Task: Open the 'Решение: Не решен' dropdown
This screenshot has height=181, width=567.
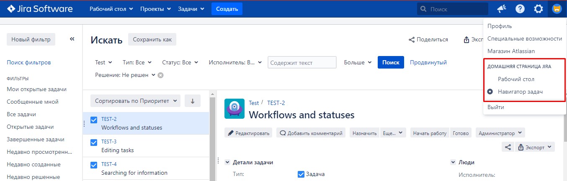Action: pos(125,75)
